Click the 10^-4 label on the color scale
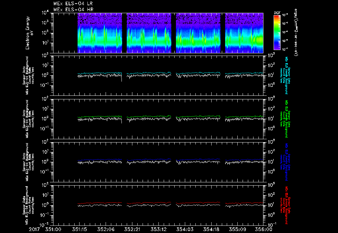 tap(285, 23)
